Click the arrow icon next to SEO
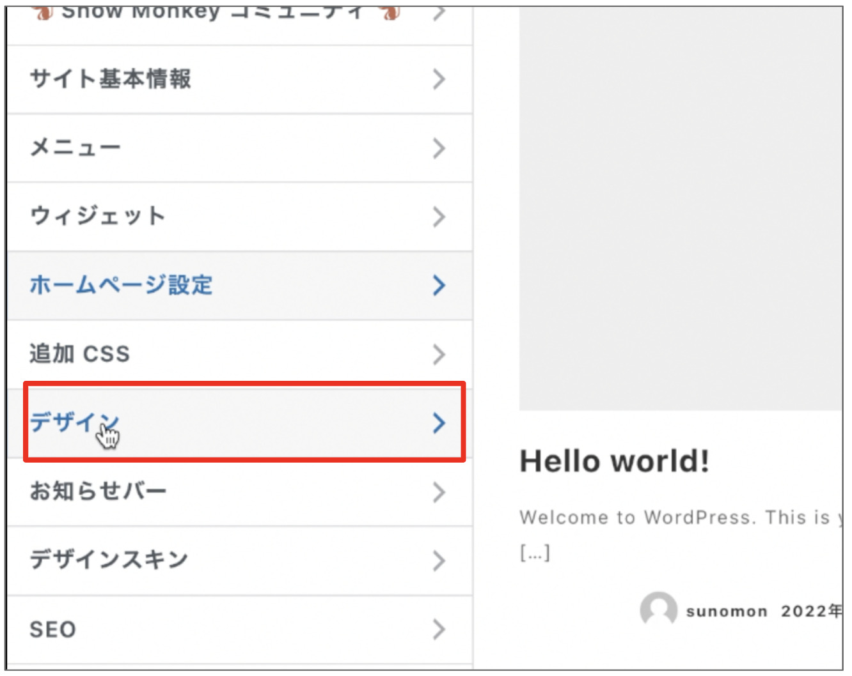852x676 pixels. coord(439,629)
